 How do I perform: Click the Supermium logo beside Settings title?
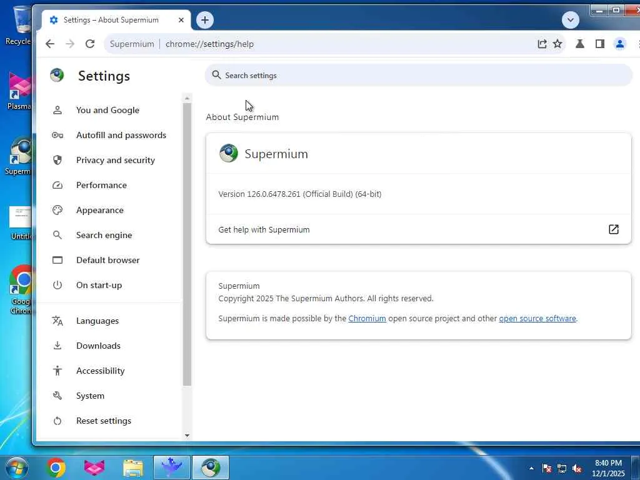[57, 75]
